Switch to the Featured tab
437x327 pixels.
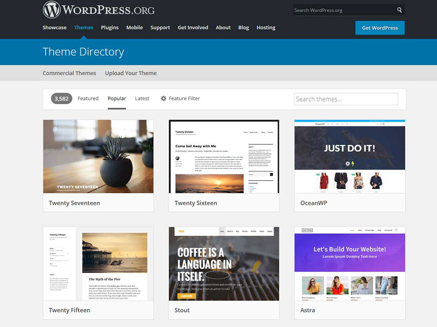88,99
